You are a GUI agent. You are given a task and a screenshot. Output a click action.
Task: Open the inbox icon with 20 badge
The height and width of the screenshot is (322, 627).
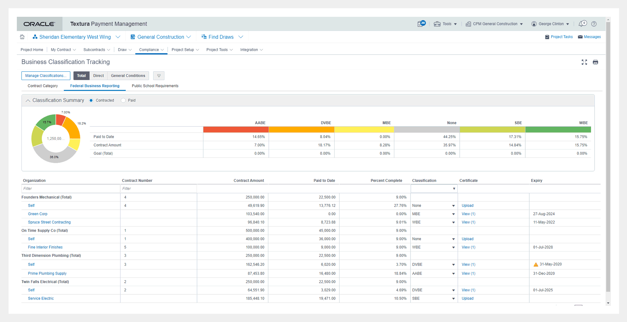click(x=421, y=24)
